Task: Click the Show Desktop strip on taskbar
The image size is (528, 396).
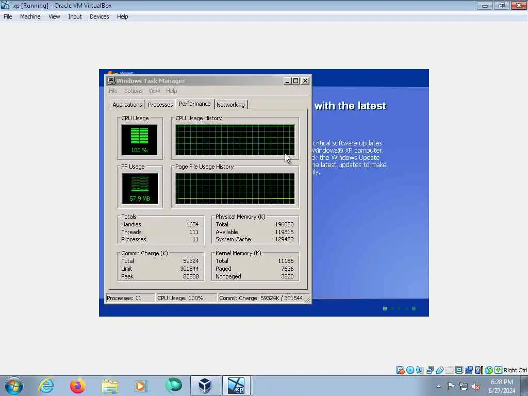Action: (524, 386)
